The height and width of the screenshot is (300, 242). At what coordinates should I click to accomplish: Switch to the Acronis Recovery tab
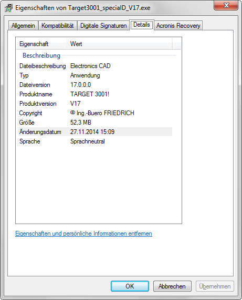point(178,26)
